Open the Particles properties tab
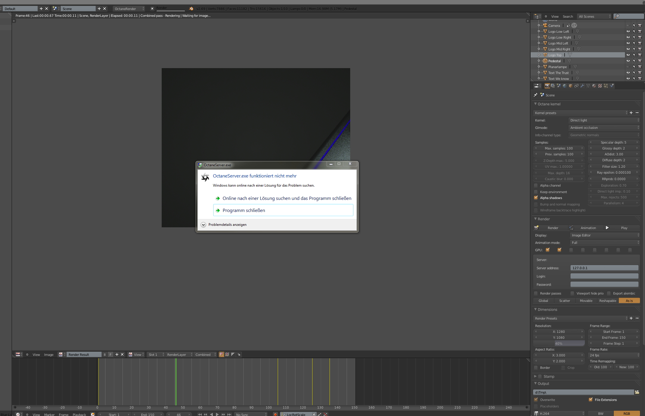Screen dimensions: 645x416 coord(606,86)
